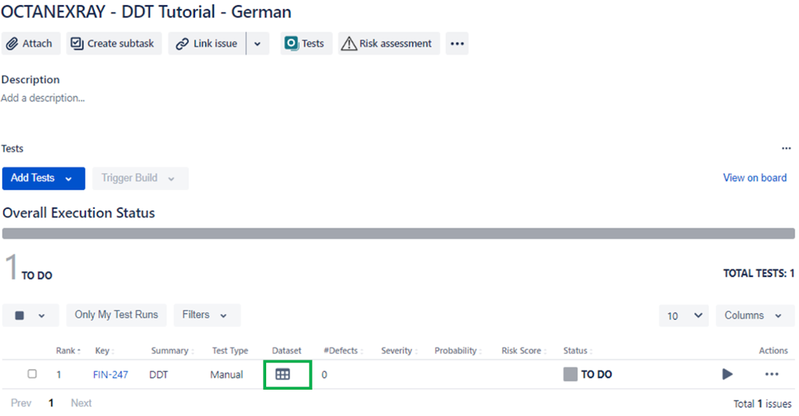Expand the Link issue dropdown arrow

[258, 44]
